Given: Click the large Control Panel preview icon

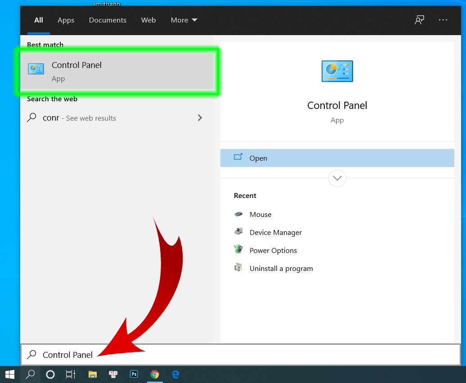Looking at the screenshot, I should [337, 71].
